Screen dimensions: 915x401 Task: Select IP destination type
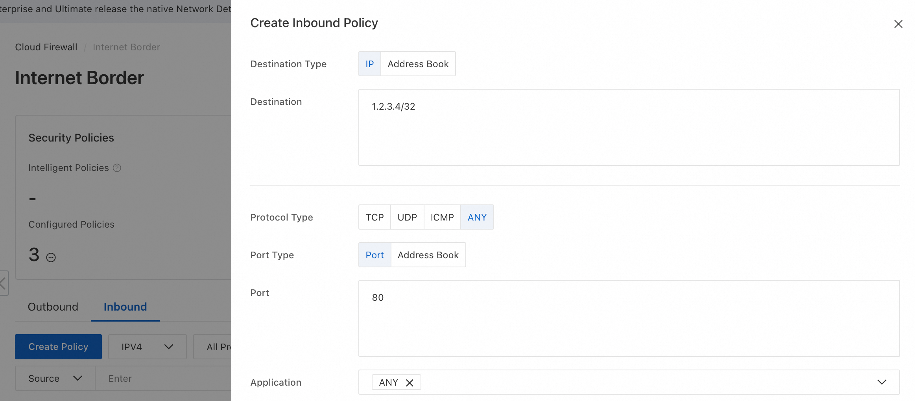369,64
